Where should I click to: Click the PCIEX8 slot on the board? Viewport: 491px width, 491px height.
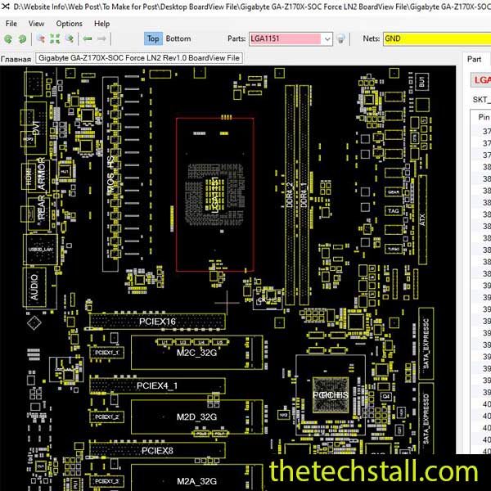point(157,450)
